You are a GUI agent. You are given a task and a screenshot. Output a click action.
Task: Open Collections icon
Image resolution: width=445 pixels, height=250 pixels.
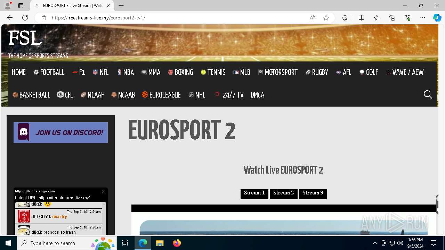(392, 18)
